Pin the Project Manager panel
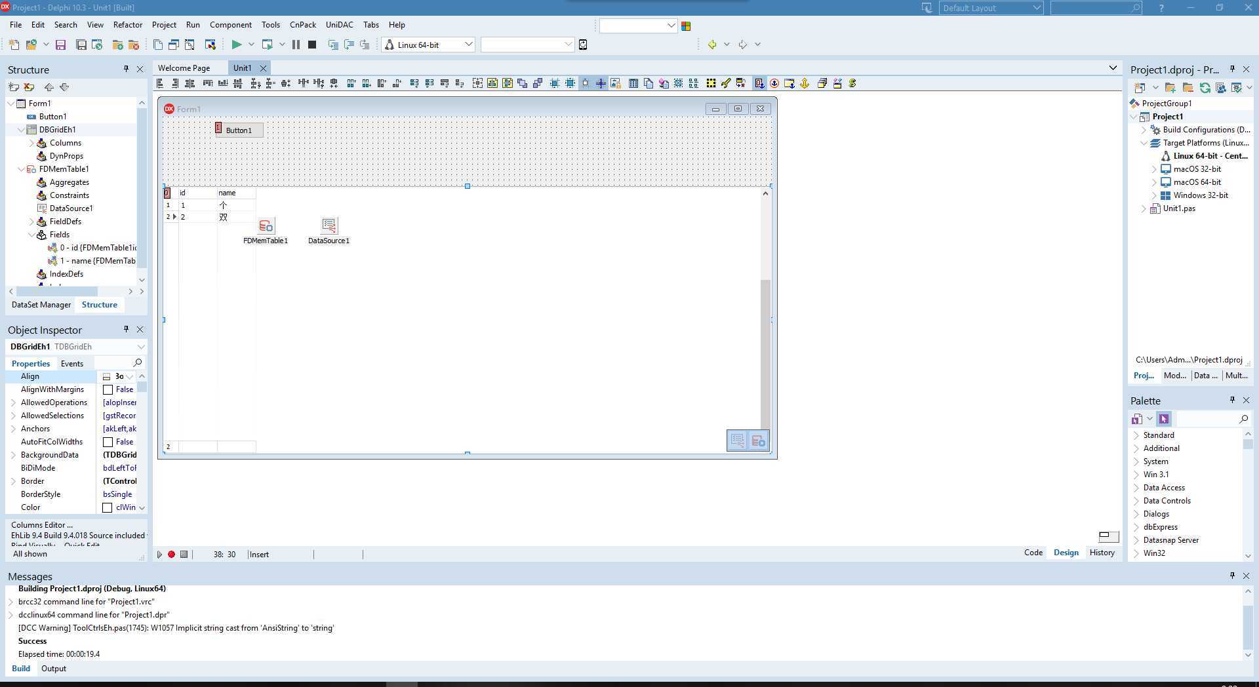The width and height of the screenshot is (1259, 687). 1232,69
